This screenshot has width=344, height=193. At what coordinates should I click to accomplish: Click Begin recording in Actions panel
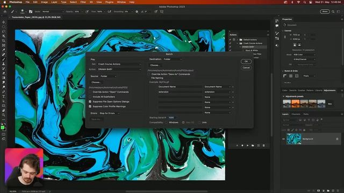(242, 145)
